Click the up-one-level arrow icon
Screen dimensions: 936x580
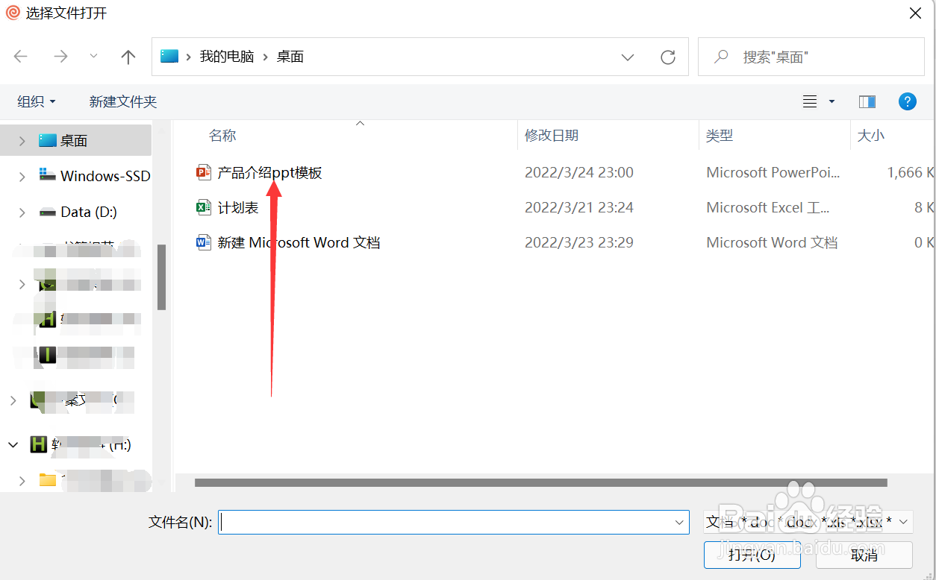(x=128, y=56)
